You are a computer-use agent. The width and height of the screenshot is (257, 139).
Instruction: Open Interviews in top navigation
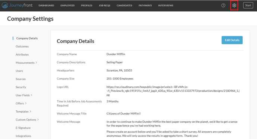(x=165, y=5)
